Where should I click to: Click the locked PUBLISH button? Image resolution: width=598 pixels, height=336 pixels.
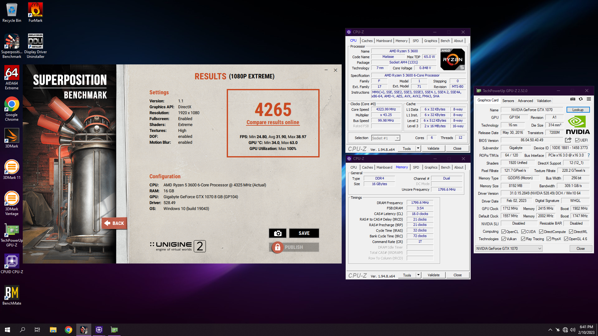294,247
